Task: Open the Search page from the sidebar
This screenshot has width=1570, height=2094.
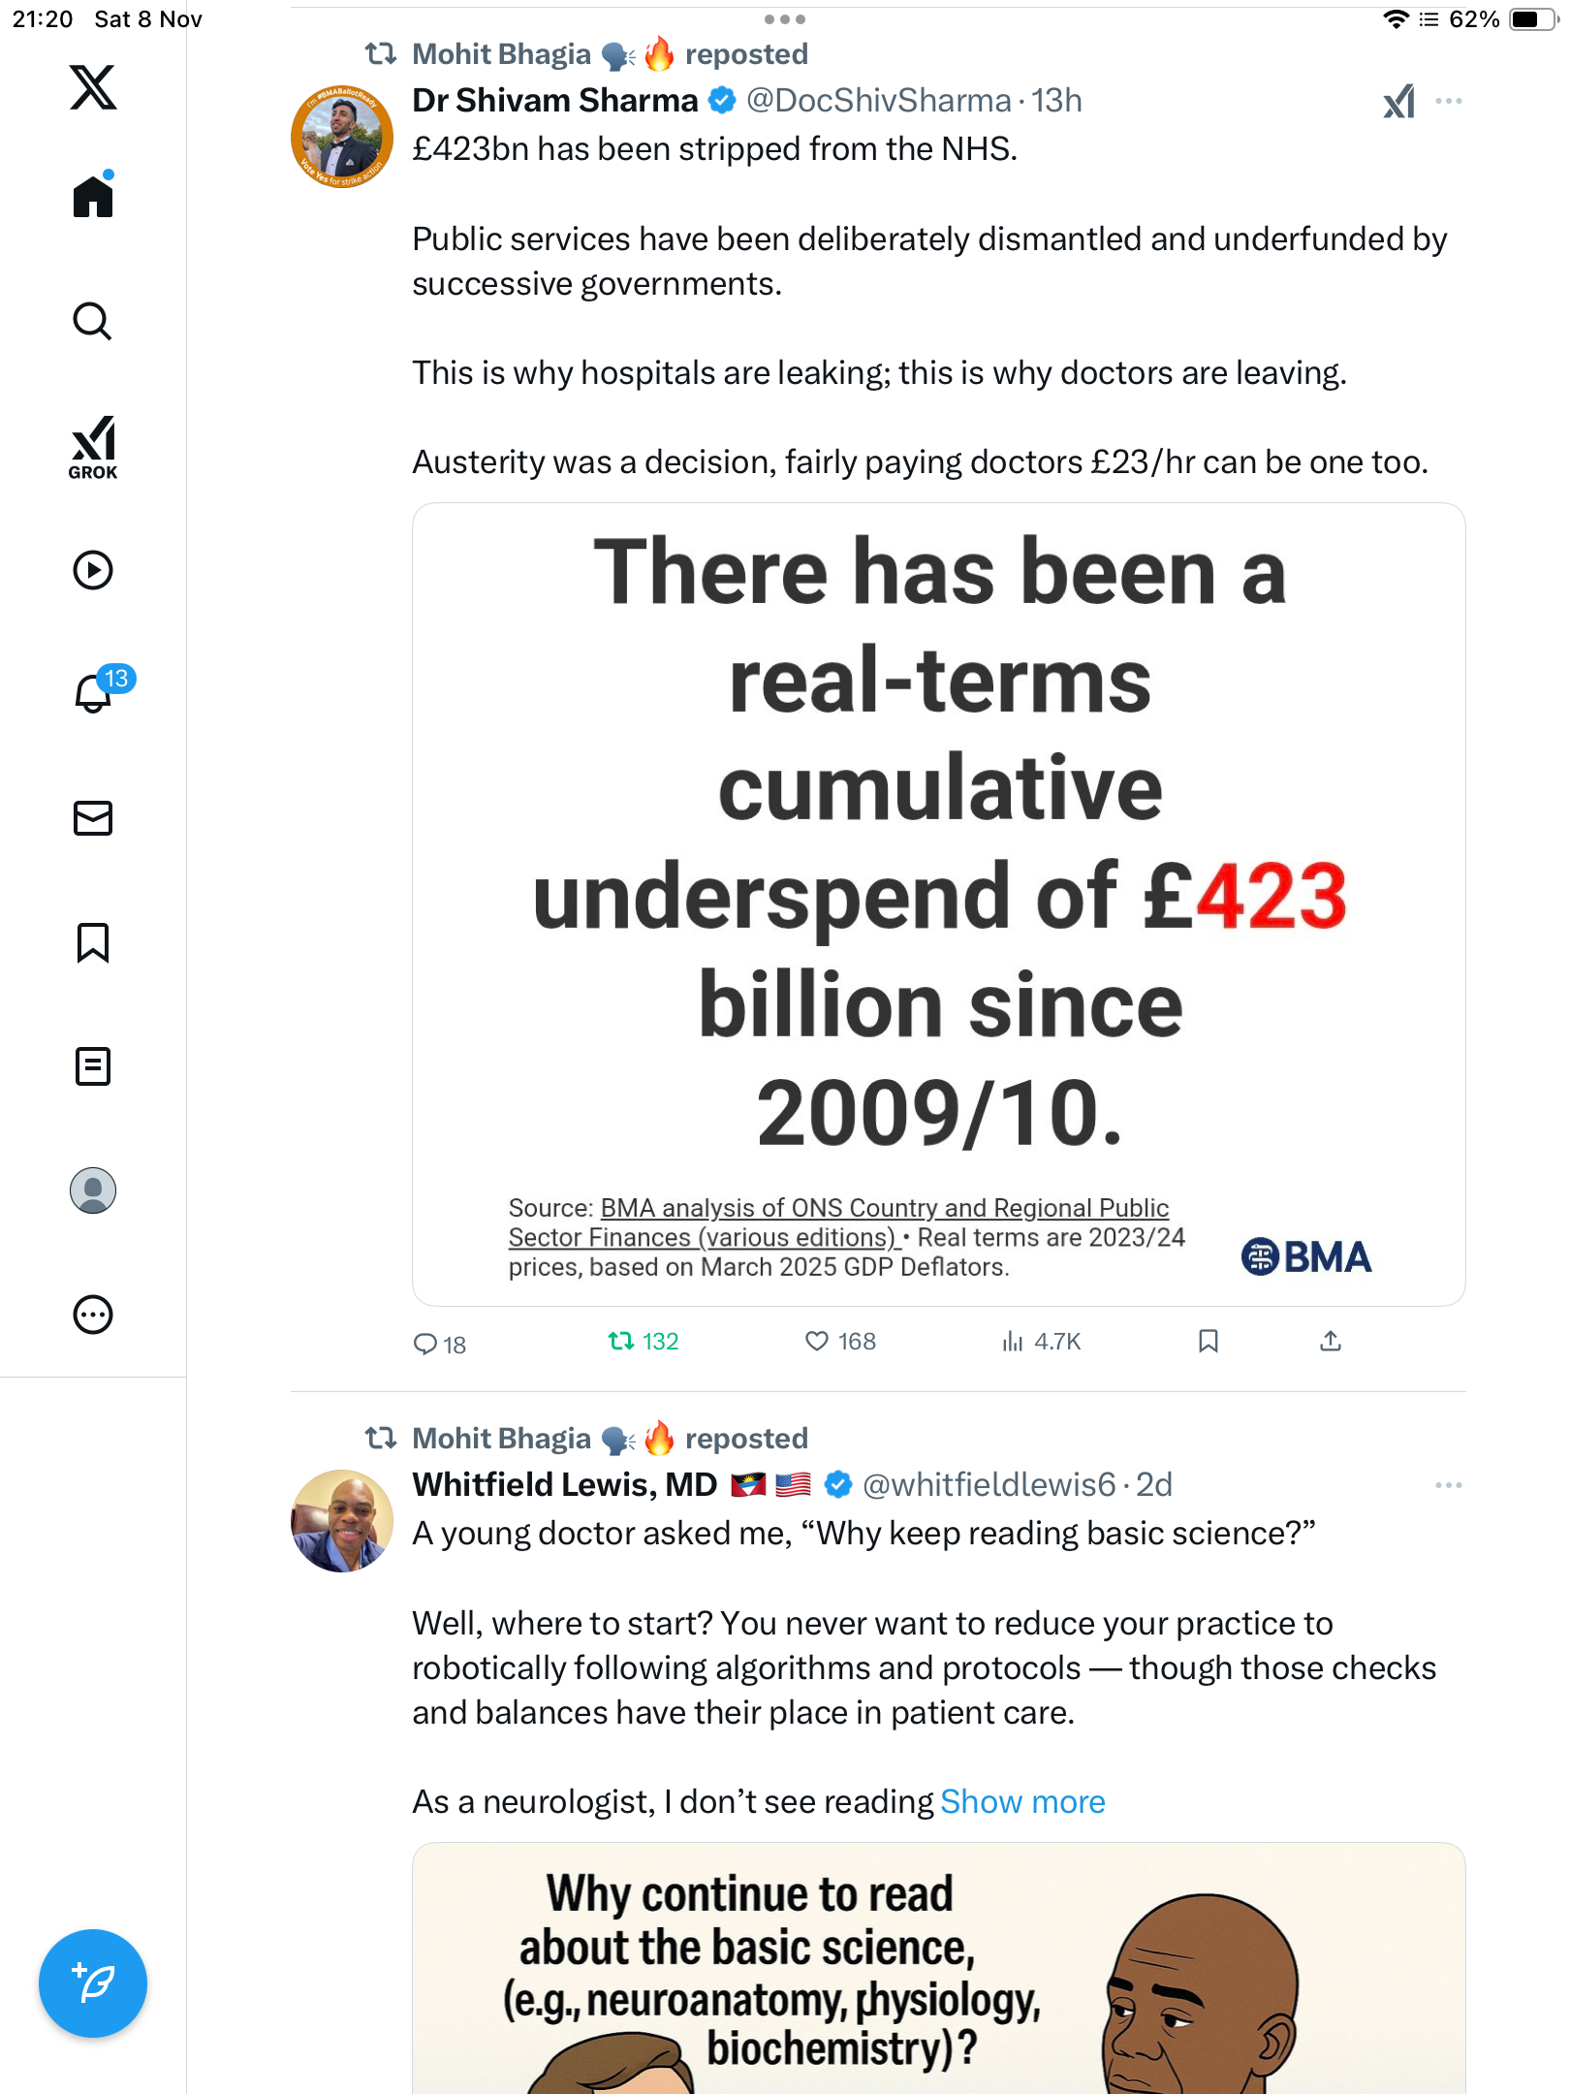Action: [93, 321]
